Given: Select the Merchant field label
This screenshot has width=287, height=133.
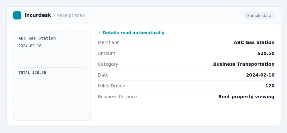Looking at the screenshot, I should pos(108,42).
